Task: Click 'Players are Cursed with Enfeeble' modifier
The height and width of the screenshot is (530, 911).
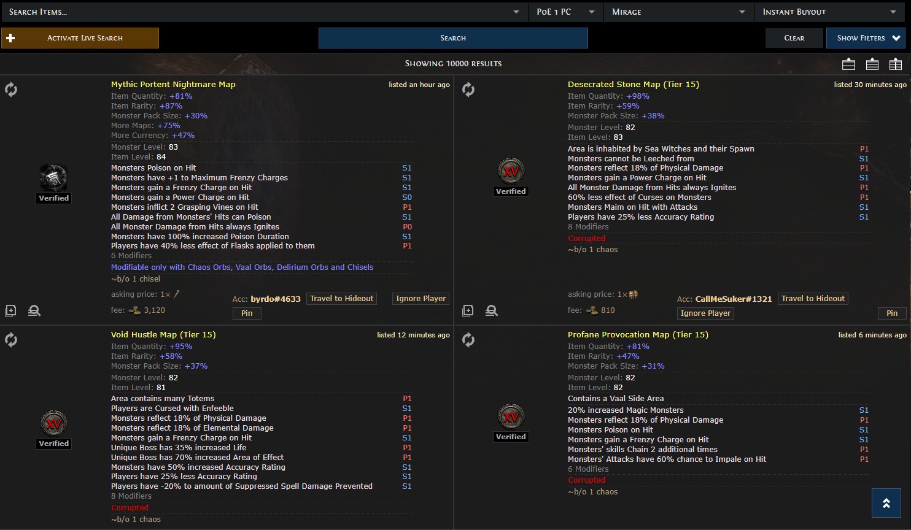Action: coord(173,409)
